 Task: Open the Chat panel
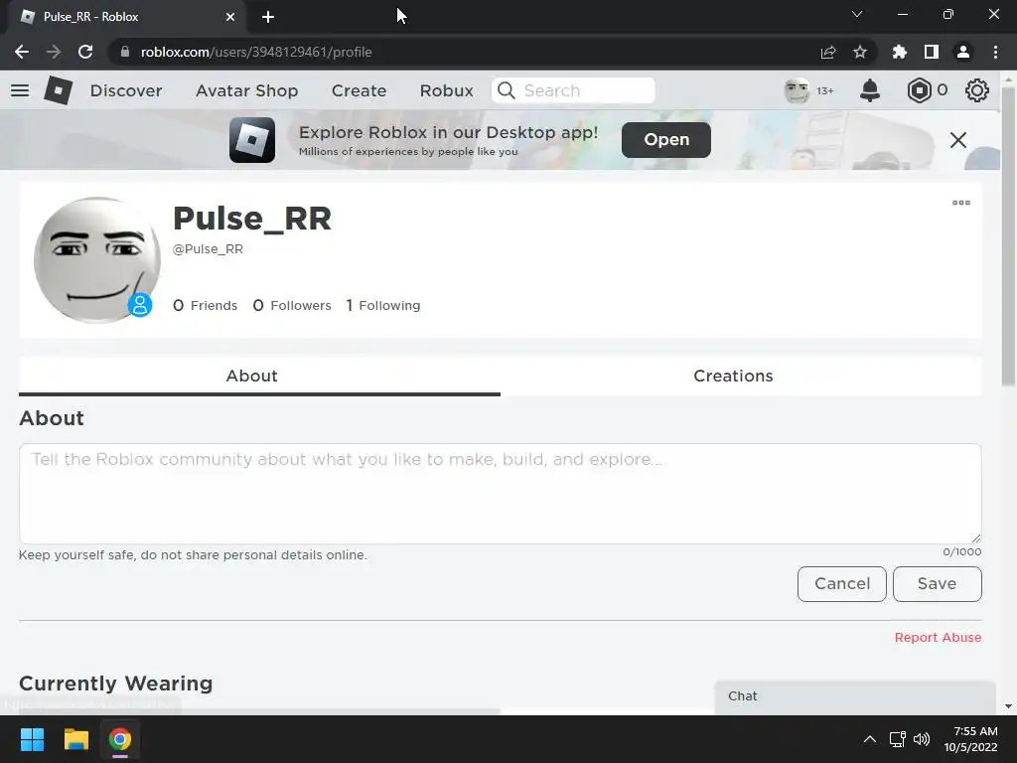click(855, 696)
